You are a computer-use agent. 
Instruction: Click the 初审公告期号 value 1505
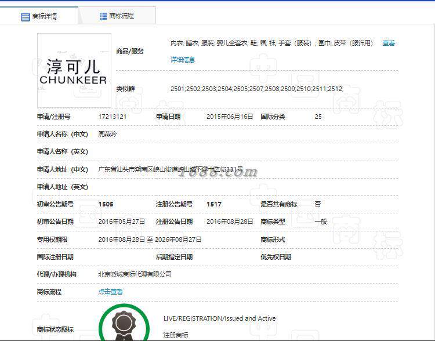click(x=106, y=204)
